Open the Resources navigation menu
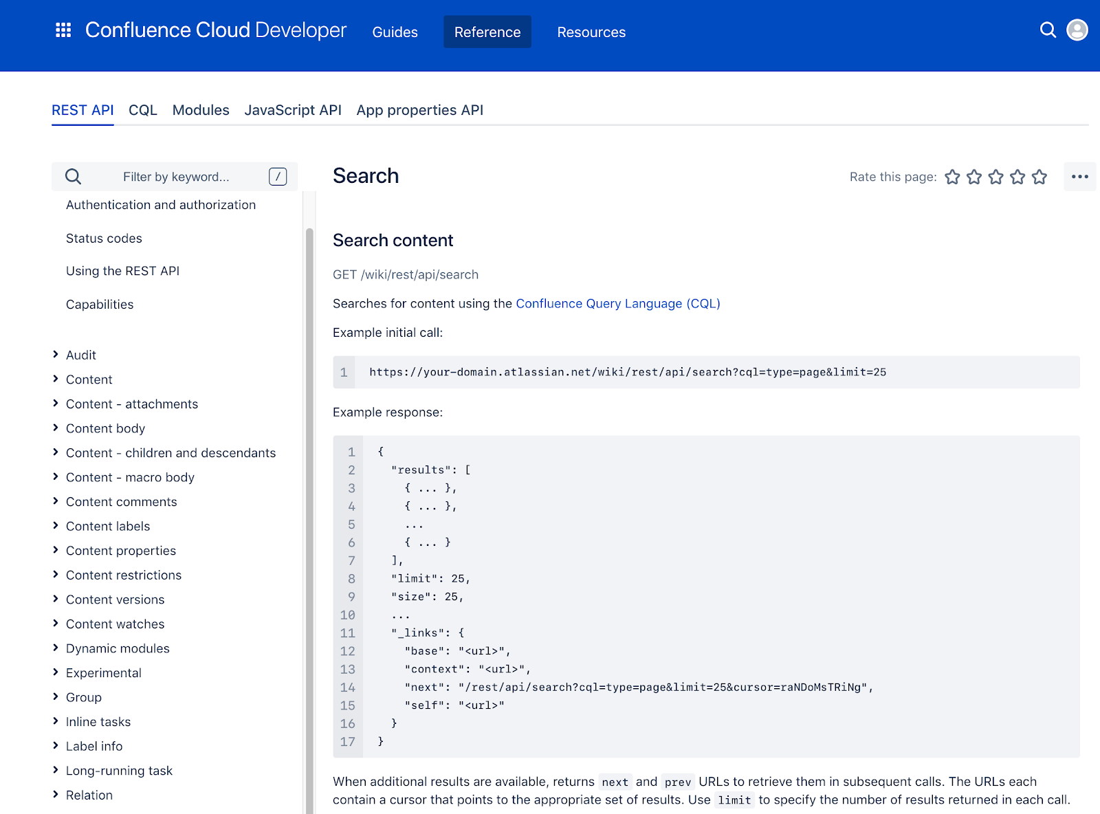 591,32
